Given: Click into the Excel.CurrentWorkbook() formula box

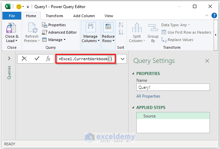Looking at the screenshot, I should coord(86,59).
